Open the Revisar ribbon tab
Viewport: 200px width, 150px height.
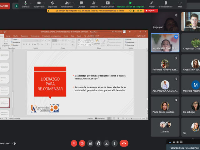pyautogui.click(x=66, y=36)
